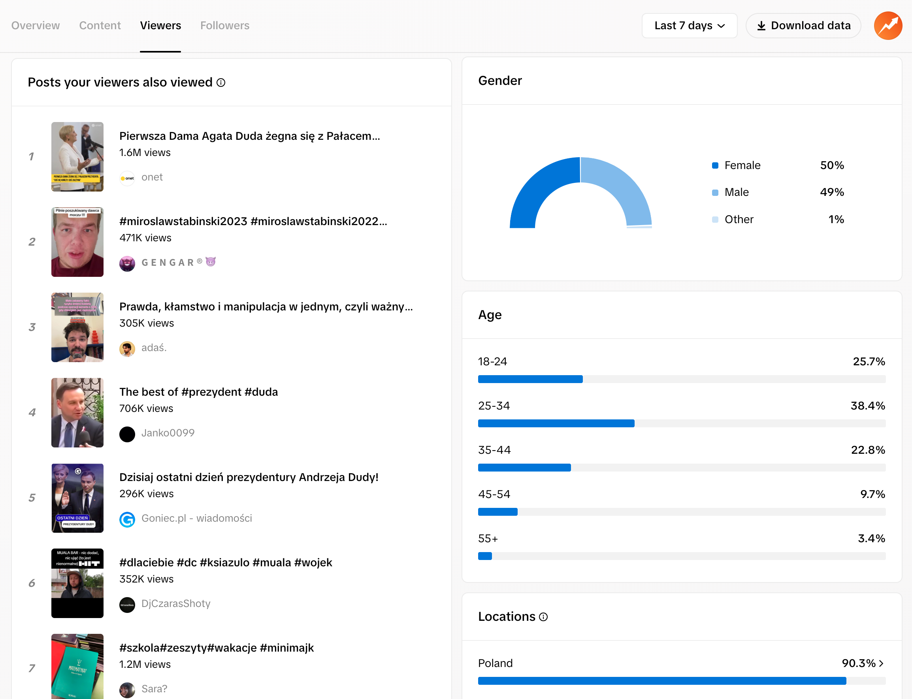
Task: Open the GENGAR profile avatar
Action: point(127,263)
